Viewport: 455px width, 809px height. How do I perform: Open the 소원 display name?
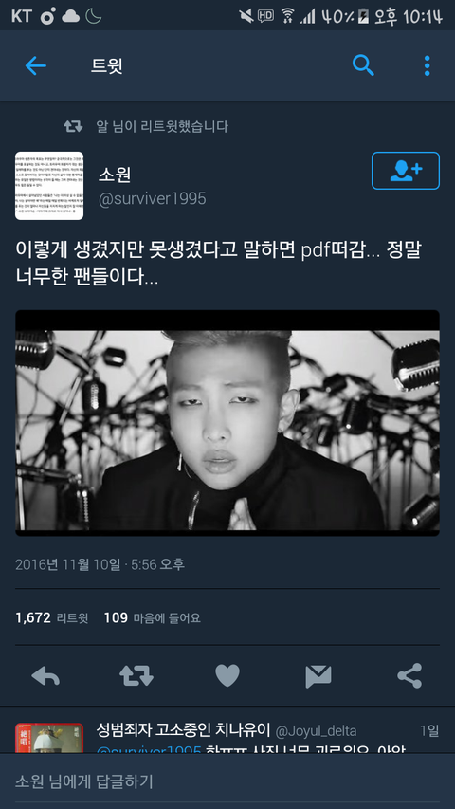tap(115, 175)
